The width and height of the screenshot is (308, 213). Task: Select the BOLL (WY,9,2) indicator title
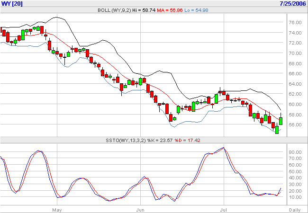114,10
